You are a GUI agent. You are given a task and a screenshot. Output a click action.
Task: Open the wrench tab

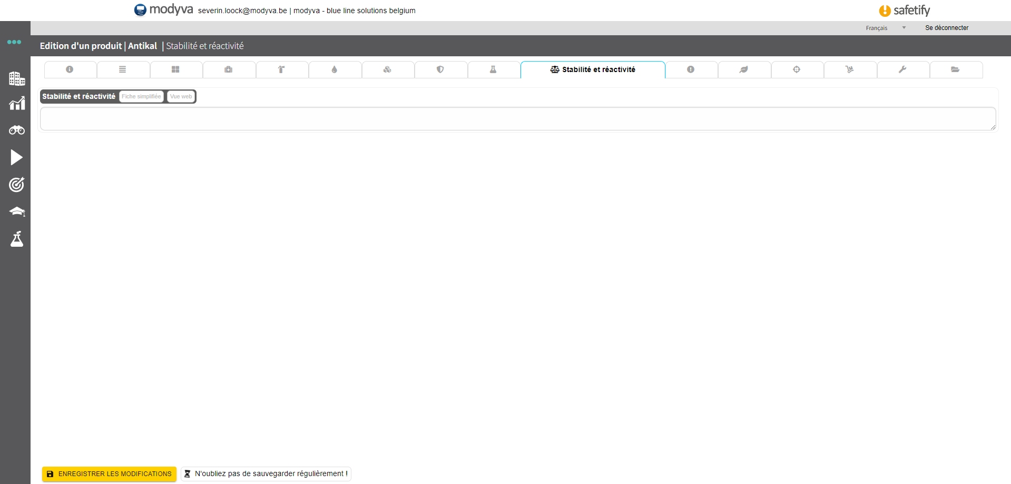pos(903,69)
